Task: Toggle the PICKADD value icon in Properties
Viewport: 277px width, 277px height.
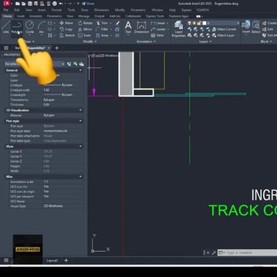Action: 69,64
